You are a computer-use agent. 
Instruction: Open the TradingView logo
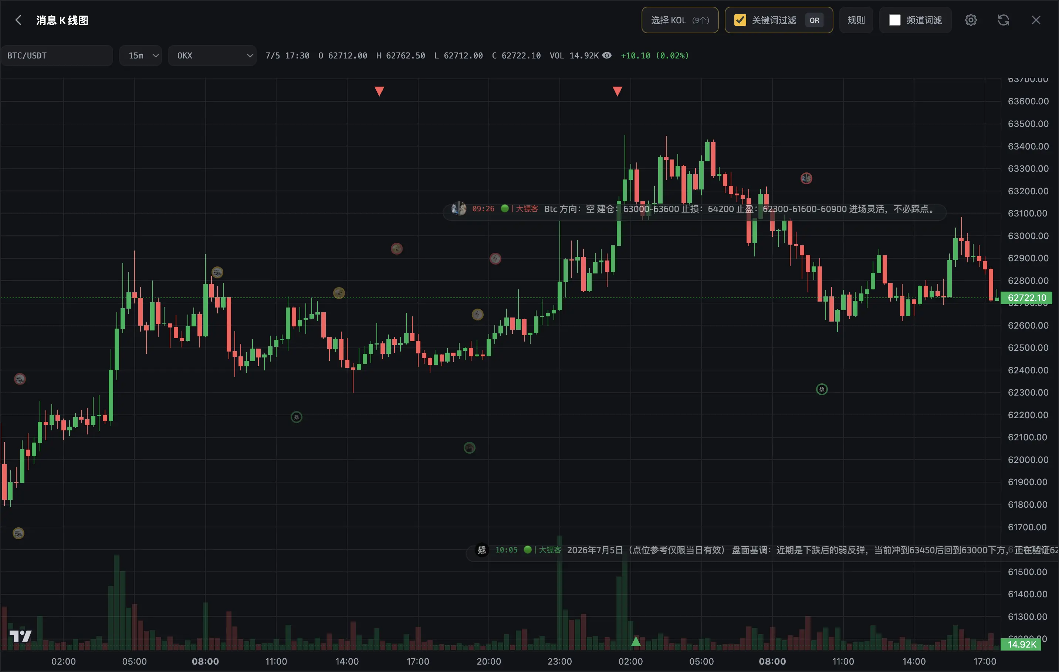click(21, 636)
